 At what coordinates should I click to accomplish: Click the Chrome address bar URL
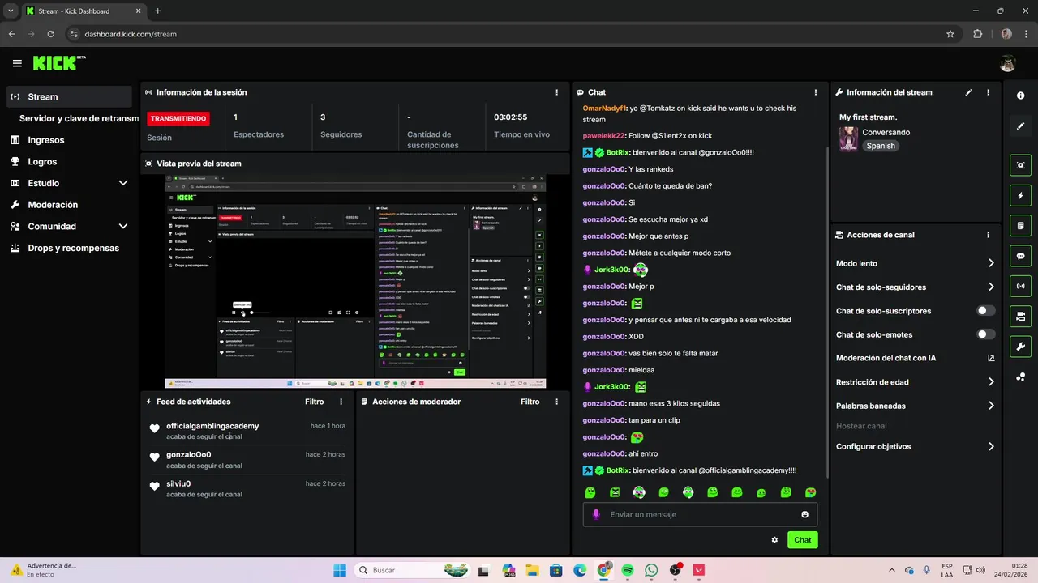pyautogui.click(x=131, y=34)
